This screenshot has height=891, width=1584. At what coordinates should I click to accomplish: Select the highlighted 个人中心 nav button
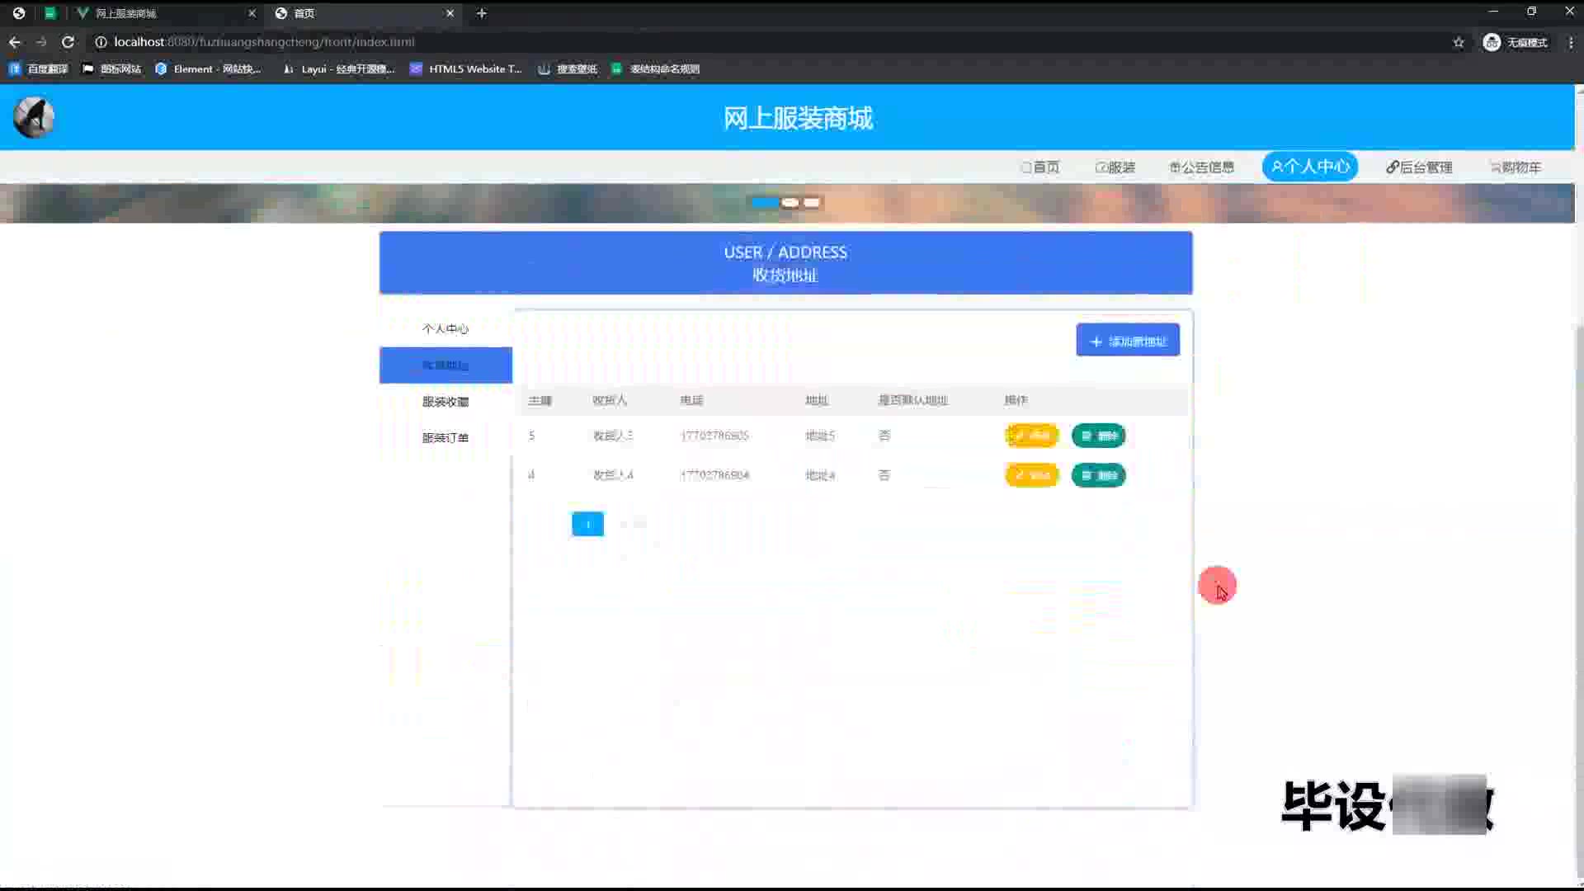point(1310,167)
